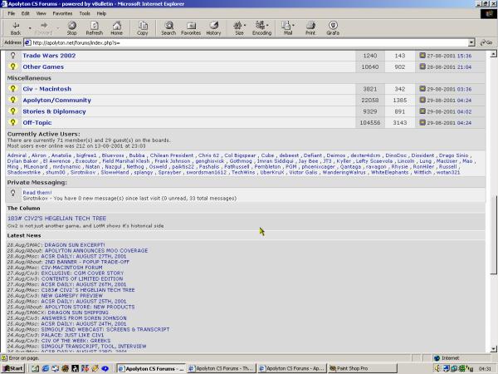498x374 pixels.
Task: Open the Favorites pane
Action: coord(191,28)
